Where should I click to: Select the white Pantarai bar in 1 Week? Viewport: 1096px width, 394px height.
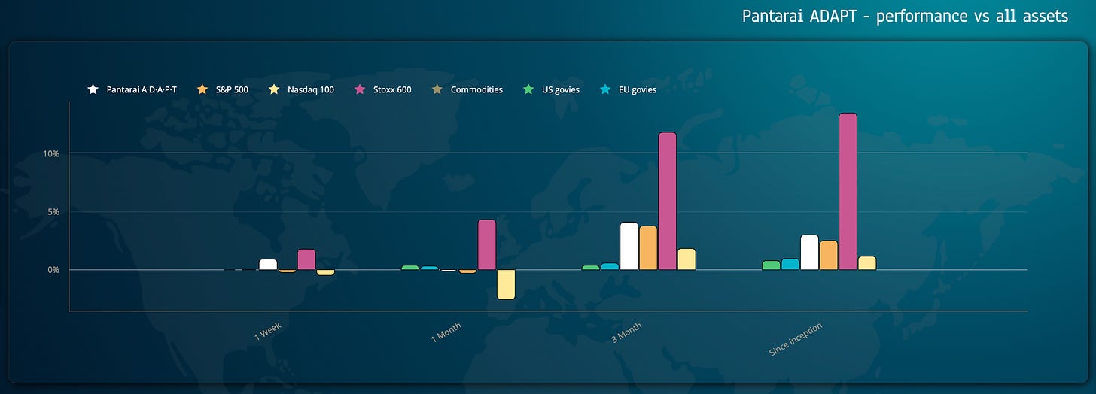[268, 264]
